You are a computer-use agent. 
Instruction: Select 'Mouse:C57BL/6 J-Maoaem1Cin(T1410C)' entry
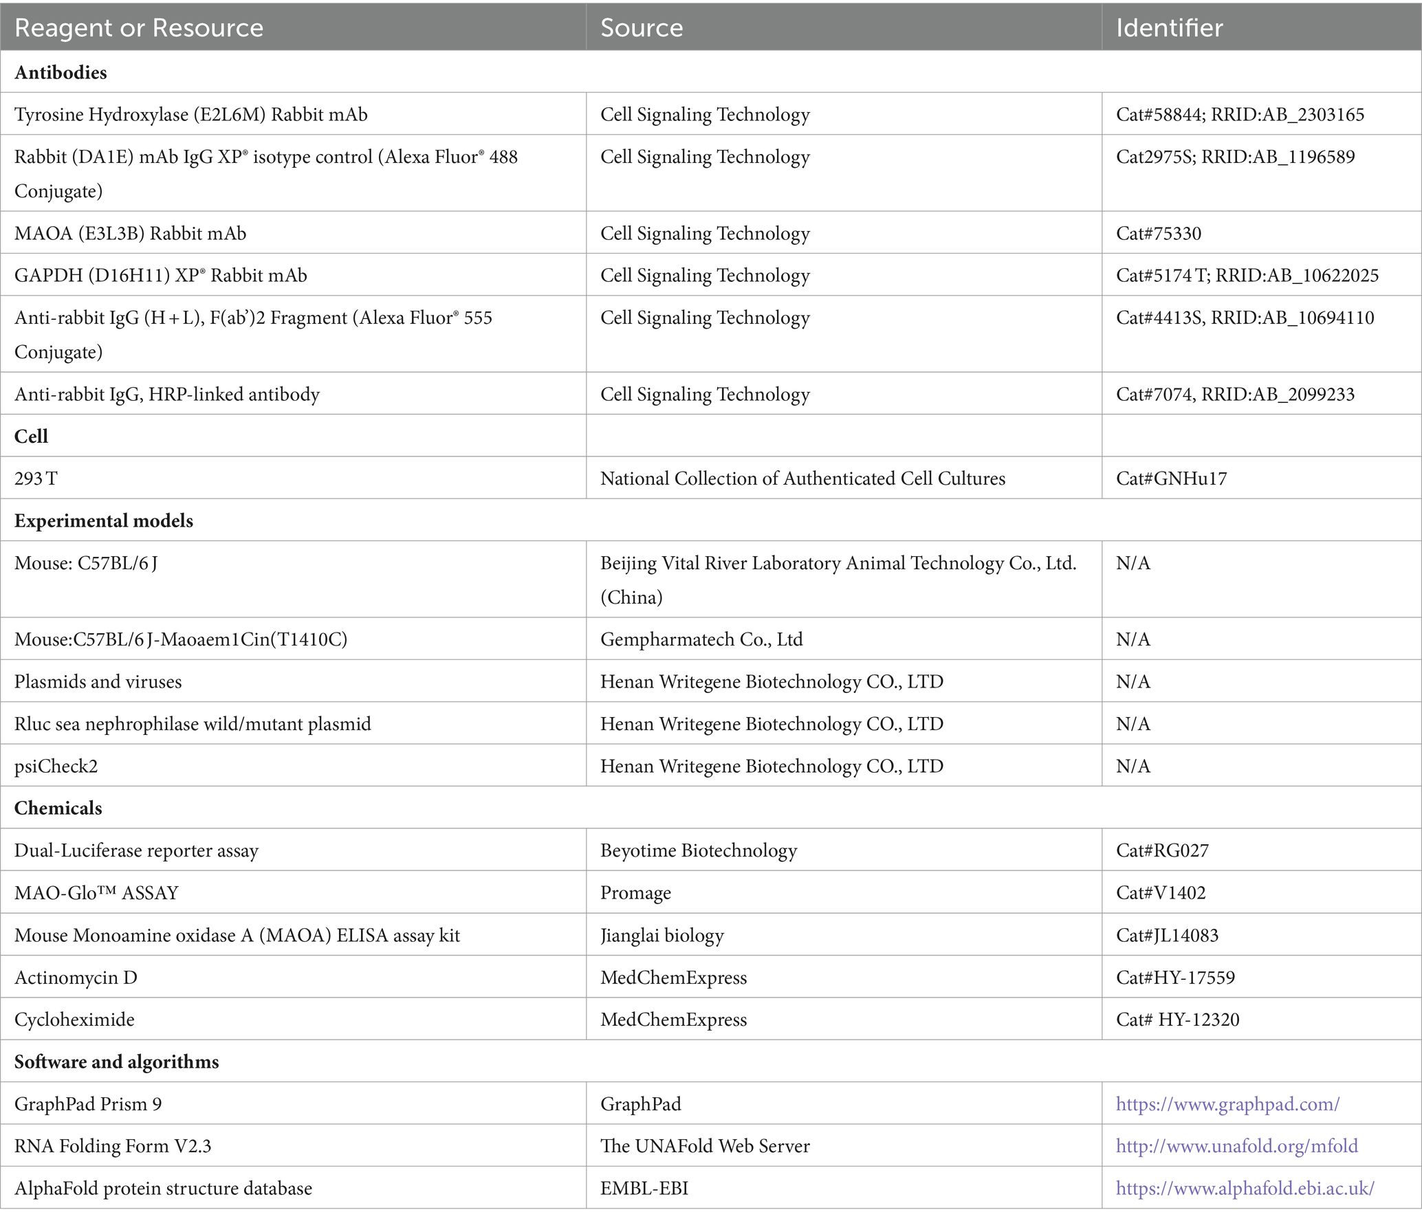(181, 639)
